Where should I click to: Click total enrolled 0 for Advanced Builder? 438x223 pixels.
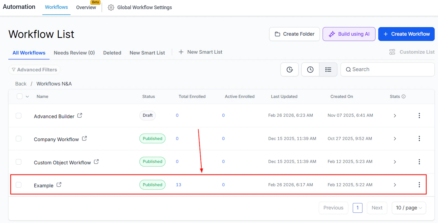click(177, 115)
